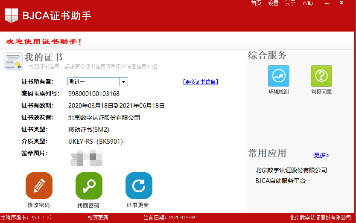The width and height of the screenshot is (356, 223).
Task: Click the 环境检测 label text
Action: tap(279, 92)
